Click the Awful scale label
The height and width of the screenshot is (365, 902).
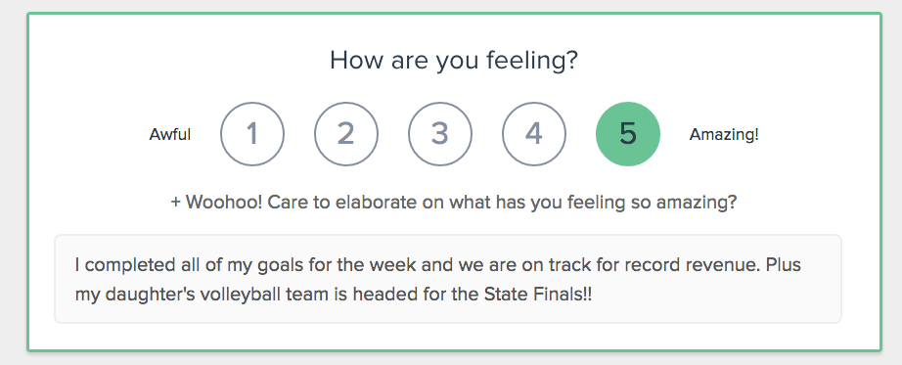(x=169, y=135)
